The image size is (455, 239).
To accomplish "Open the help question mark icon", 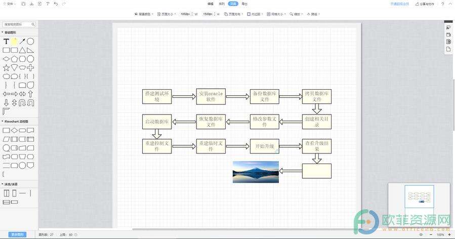I will click(x=443, y=4).
